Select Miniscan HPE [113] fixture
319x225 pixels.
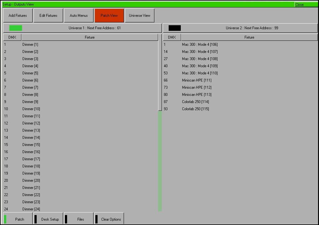click(x=197, y=94)
